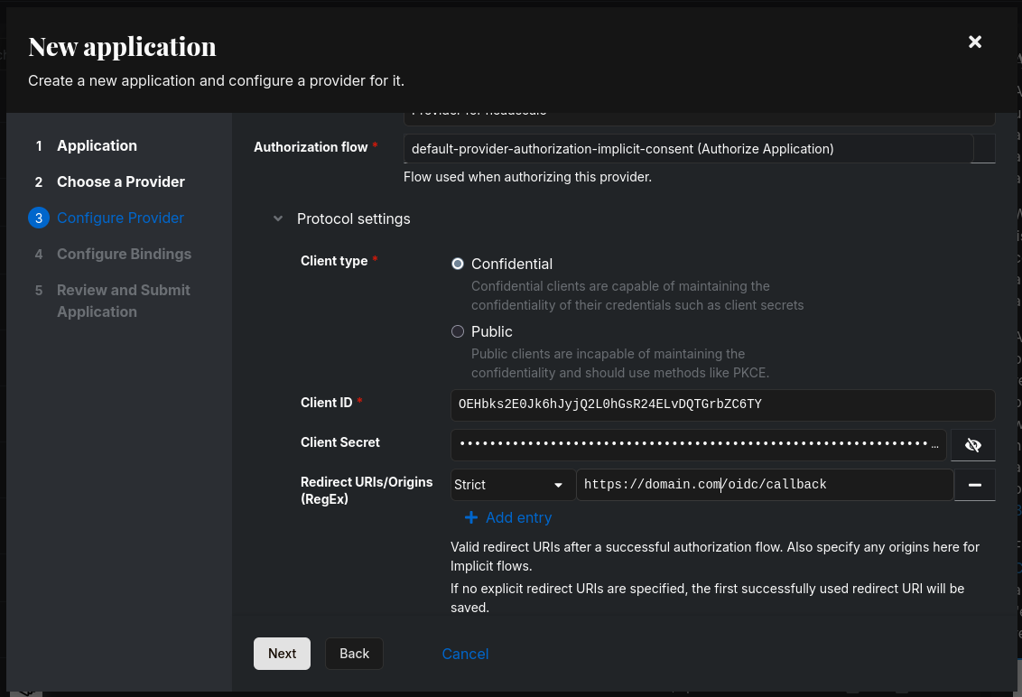Remove the redirect URI with minus icon
The image size is (1022, 697).
tap(975, 485)
